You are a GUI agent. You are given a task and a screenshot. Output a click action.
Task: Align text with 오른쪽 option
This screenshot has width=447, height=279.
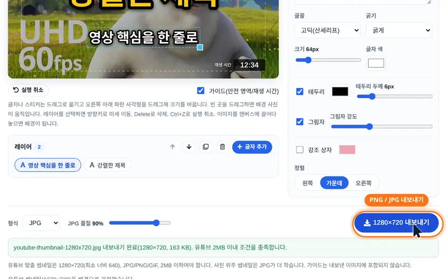(x=364, y=183)
